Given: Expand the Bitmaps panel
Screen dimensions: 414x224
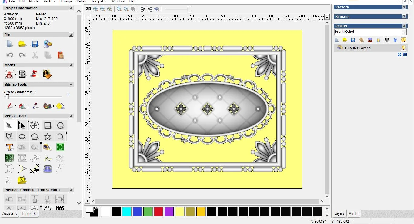Looking at the screenshot, I should point(404,17).
